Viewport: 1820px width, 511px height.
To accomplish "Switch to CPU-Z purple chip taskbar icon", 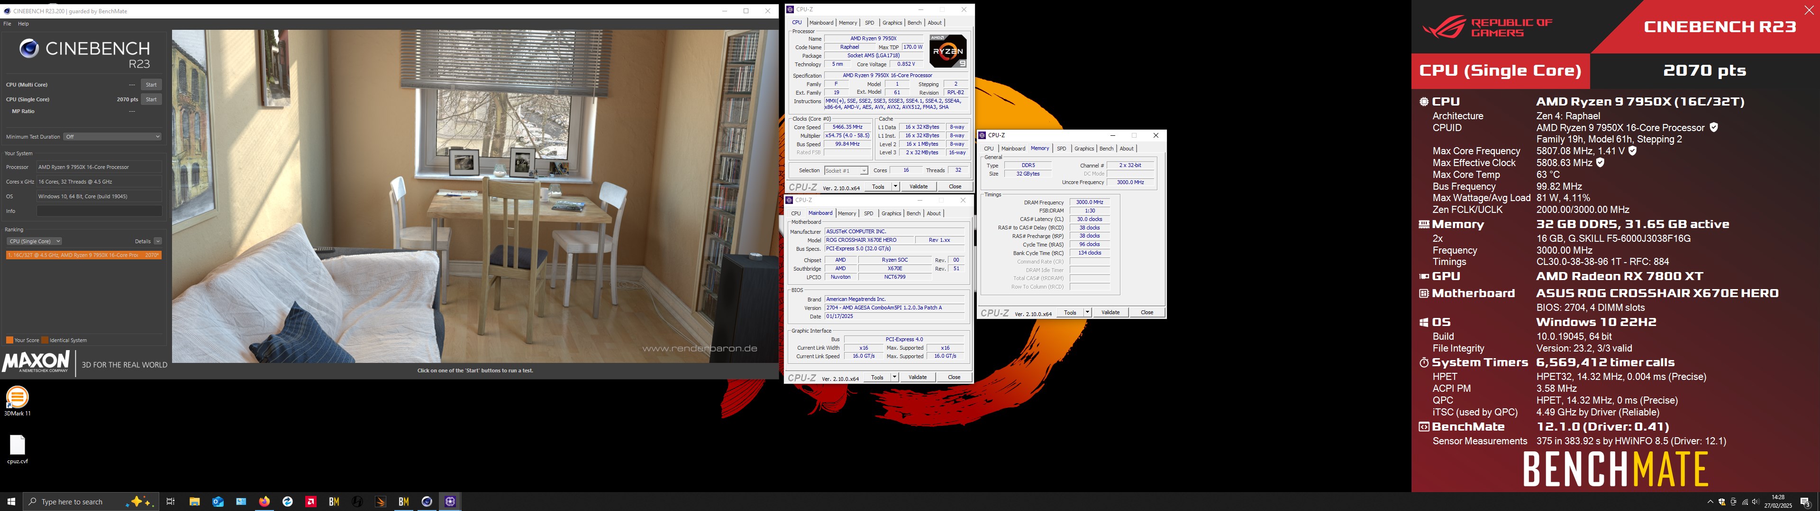I will [450, 502].
